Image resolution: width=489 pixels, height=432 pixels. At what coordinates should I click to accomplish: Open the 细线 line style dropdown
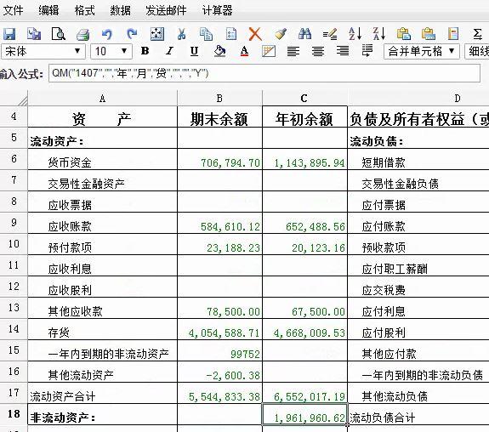[x=477, y=51]
